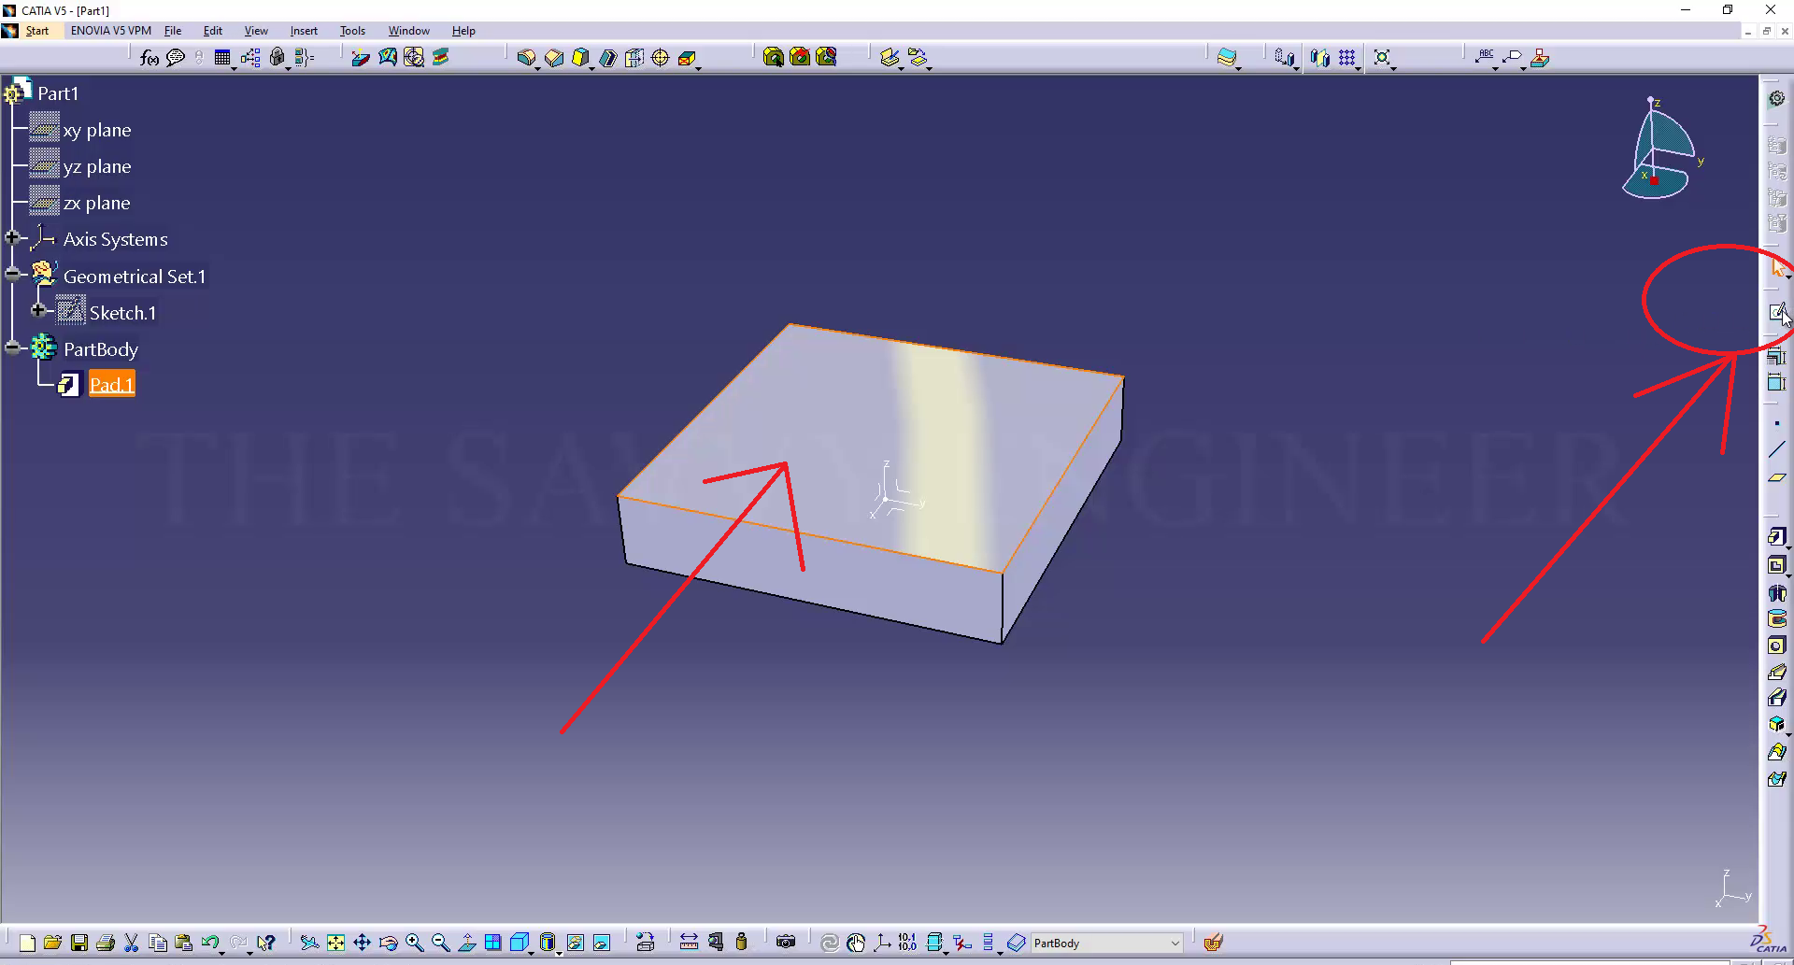Screen dimensions: 1794x965
Task: Toggle Swap visible space icon
Action: (x=602, y=943)
